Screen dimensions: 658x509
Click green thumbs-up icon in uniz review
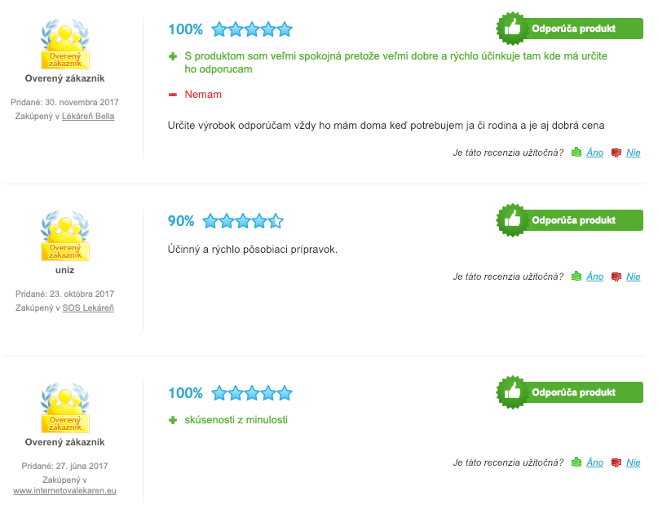tap(576, 277)
